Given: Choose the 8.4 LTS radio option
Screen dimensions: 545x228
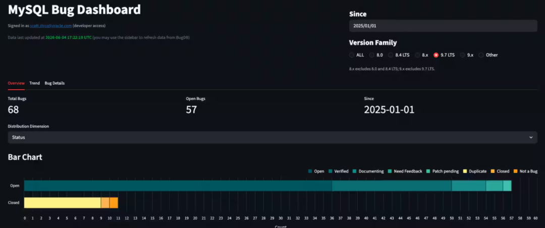Looking at the screenshot, I should 391,55.
